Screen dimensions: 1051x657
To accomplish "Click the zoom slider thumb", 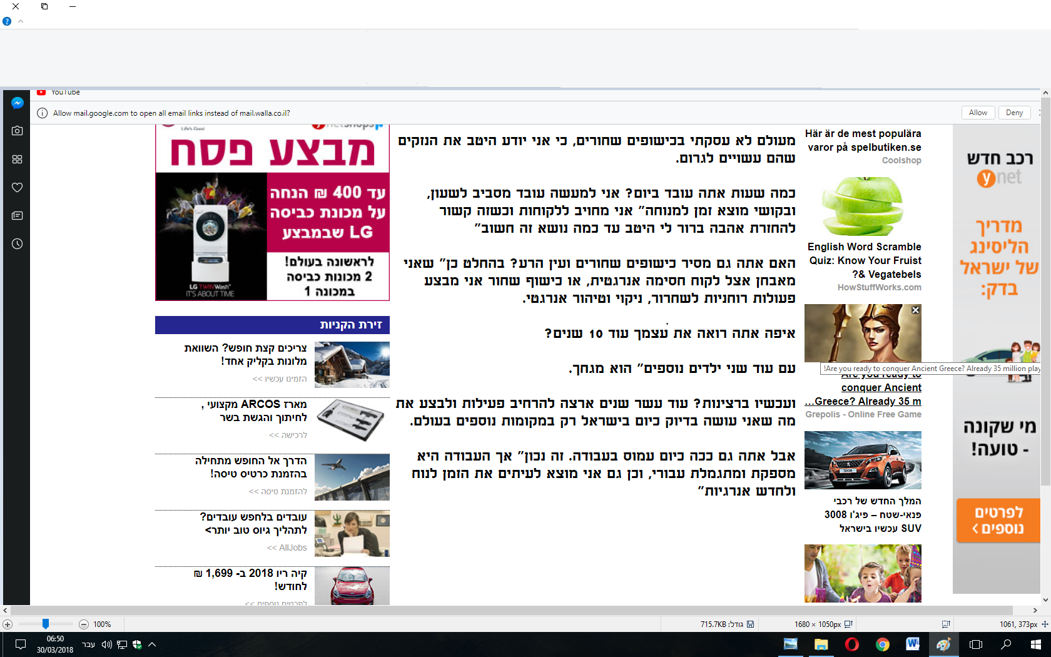I will pos(46,624).
